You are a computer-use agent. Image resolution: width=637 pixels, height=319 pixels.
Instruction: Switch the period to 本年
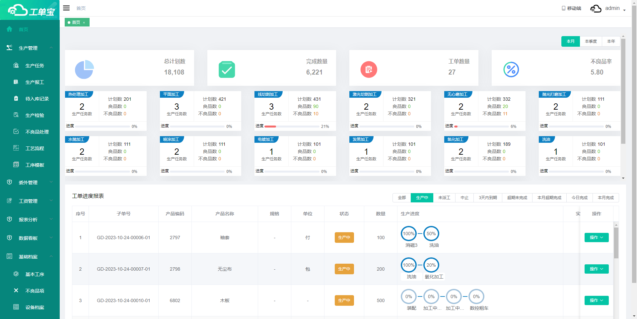point(611,41)
